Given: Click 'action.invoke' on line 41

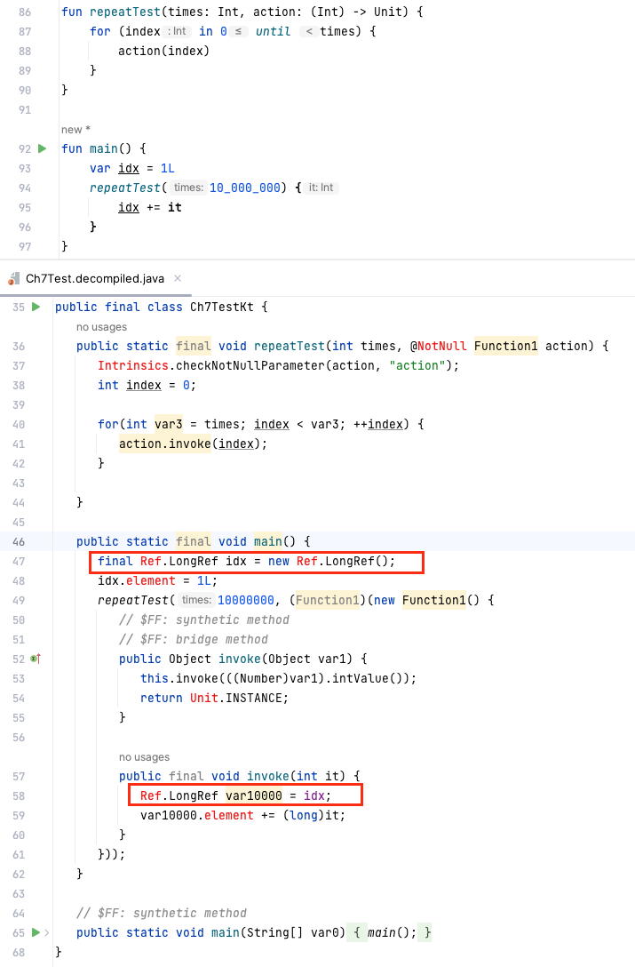Looking at the screenshot, I should pyautogui.click(x=165, y=444).
